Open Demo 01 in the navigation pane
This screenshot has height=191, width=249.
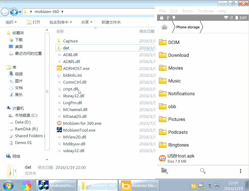(23, 143)
